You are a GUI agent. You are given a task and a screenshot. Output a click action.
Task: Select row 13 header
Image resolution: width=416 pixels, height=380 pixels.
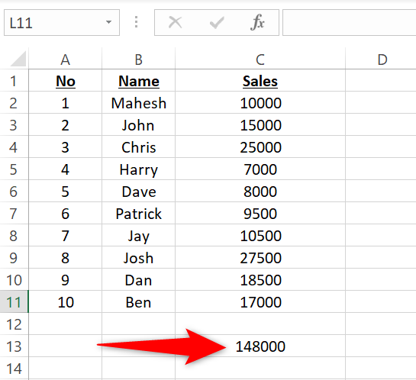[14, 346]
